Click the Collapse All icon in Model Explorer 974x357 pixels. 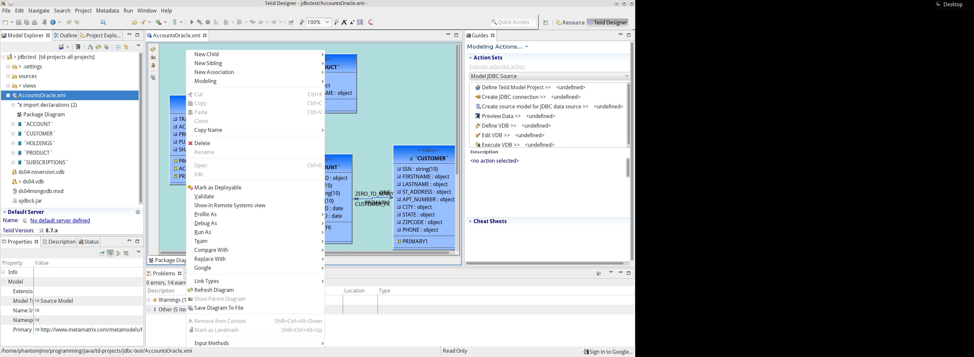tap(118, 47)
